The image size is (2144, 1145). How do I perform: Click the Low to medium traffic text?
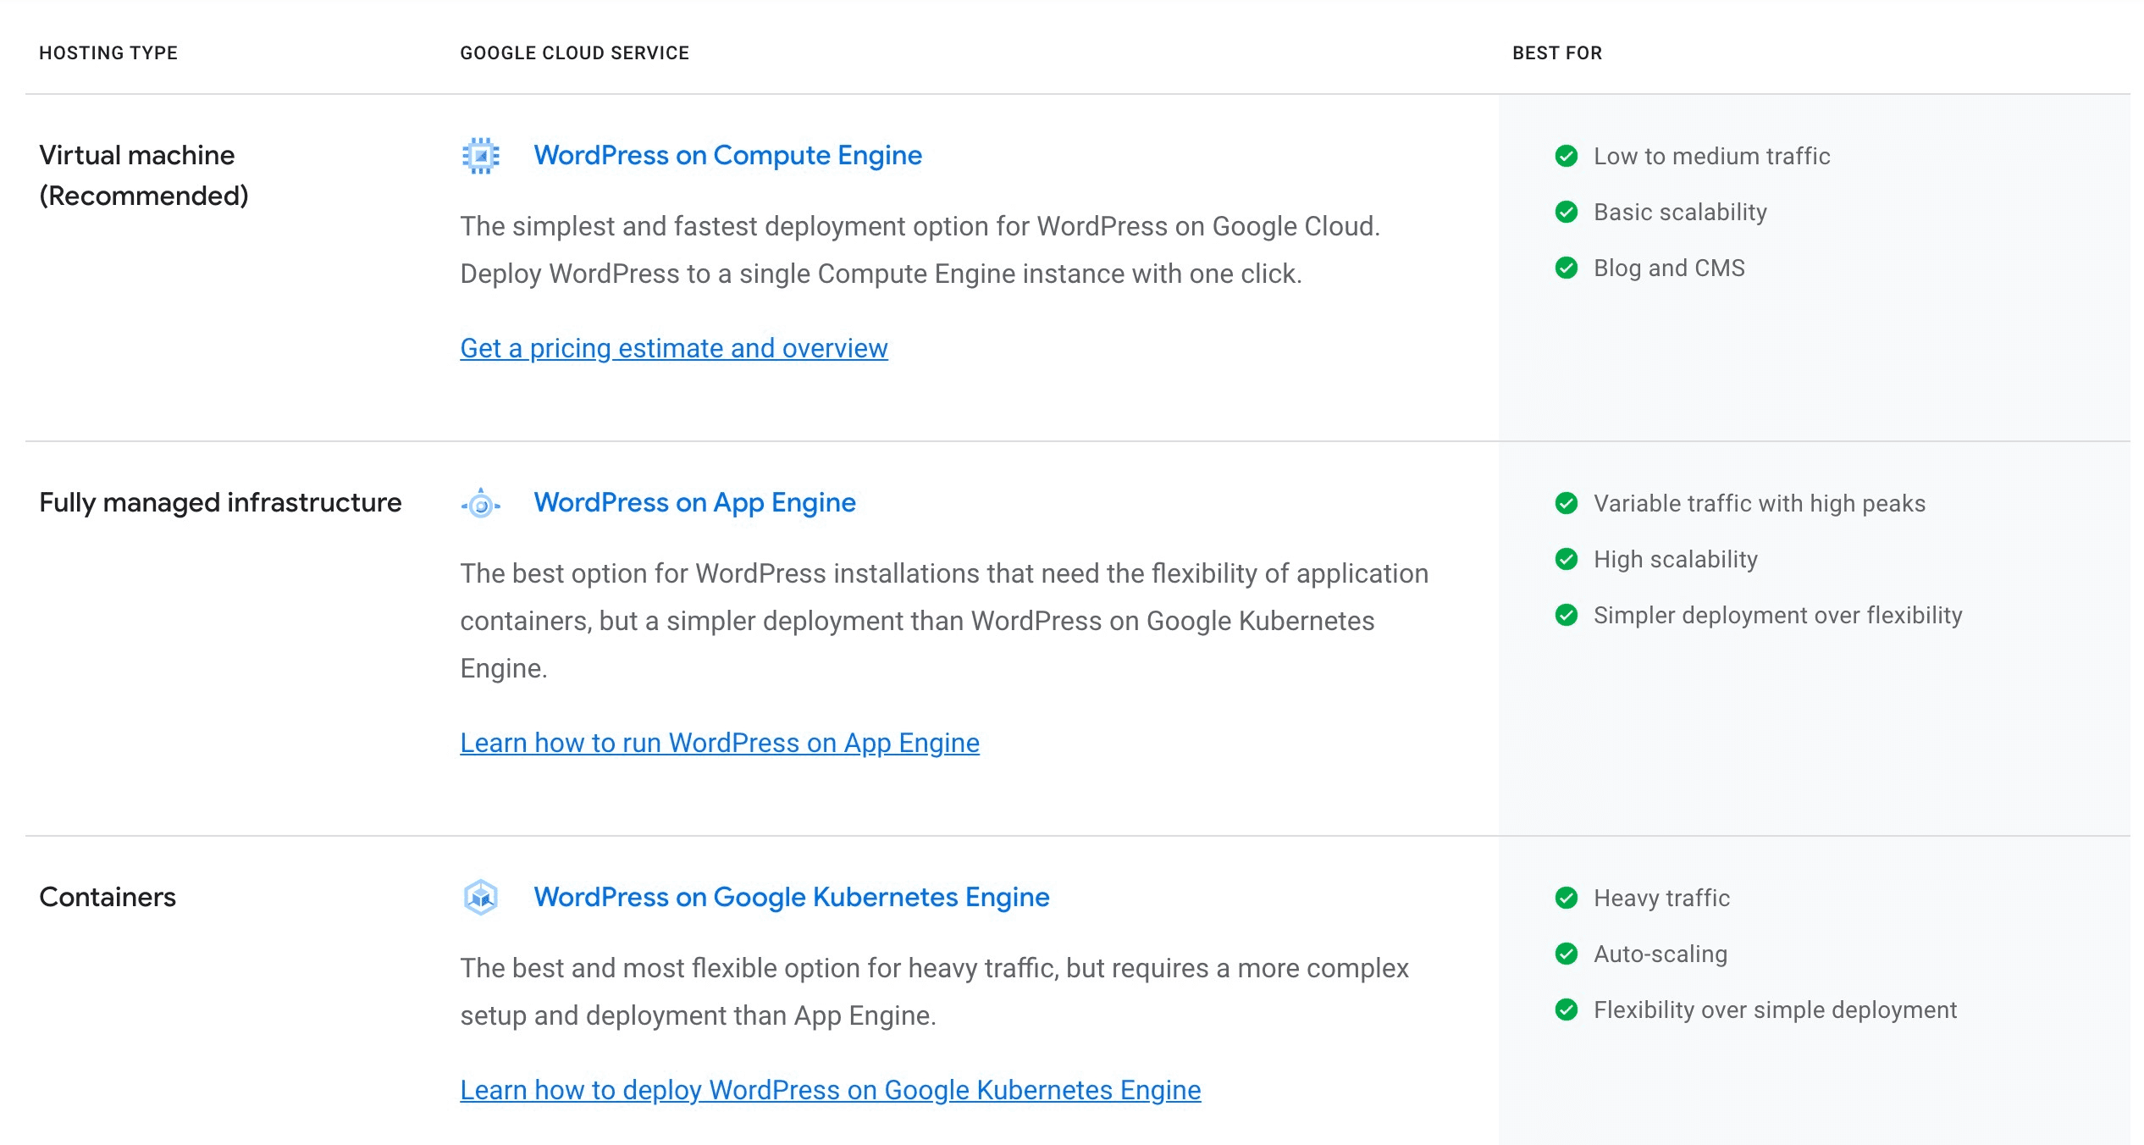click(x=1711, y=156)
